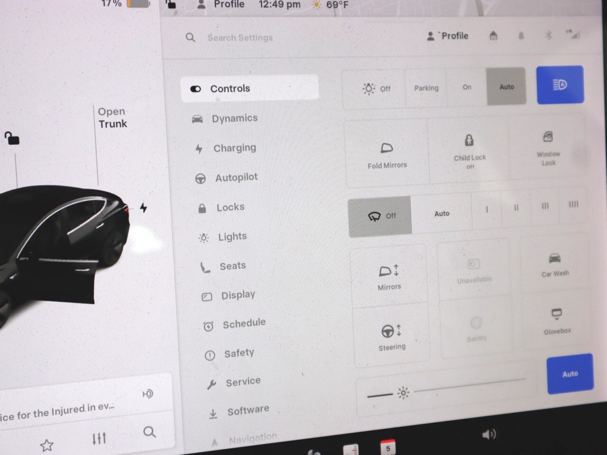Open the notifications bell icon

pyautogui.click(x=521, y=36)
